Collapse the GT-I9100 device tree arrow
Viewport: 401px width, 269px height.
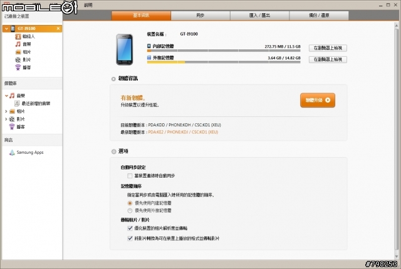click(x=7, y=29)
